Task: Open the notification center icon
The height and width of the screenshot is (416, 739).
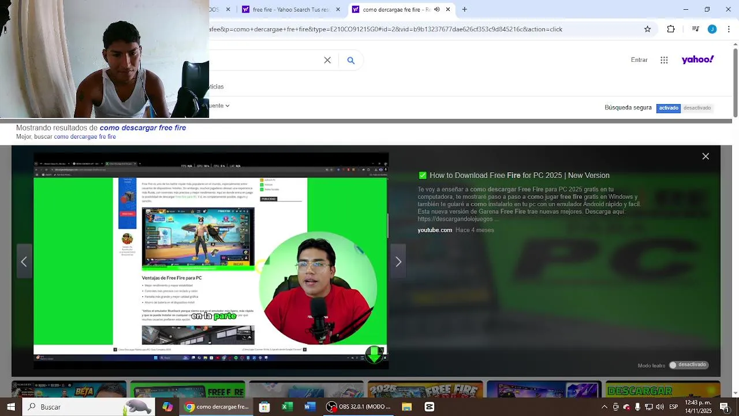Action: (725, 407)
